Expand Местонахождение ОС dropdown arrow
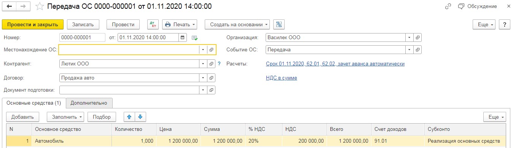The width and height of the screenshot is (513, 148). tap(203, 50)
